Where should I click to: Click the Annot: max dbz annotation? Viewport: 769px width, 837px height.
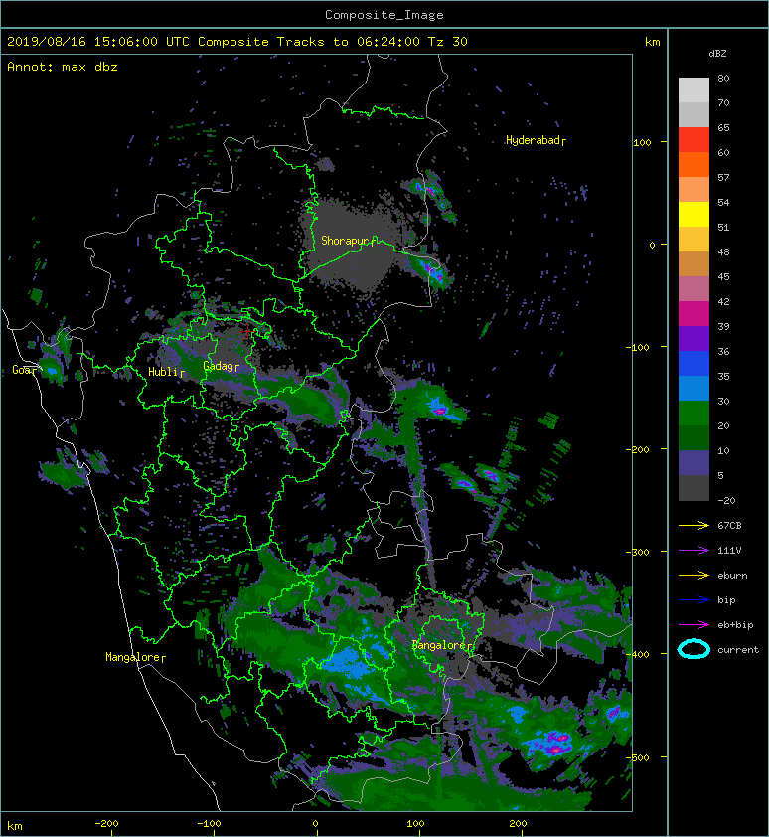pos(63,68)
